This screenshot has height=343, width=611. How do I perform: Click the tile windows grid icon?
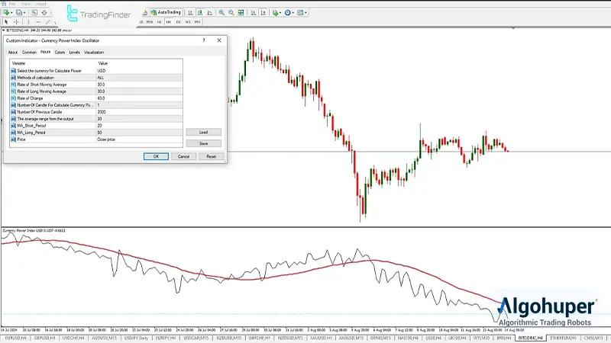(241, 13)
